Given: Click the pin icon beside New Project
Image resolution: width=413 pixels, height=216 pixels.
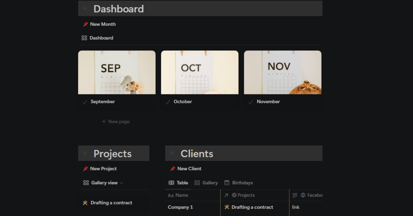Looking at the screenshot, I should 85,169.
